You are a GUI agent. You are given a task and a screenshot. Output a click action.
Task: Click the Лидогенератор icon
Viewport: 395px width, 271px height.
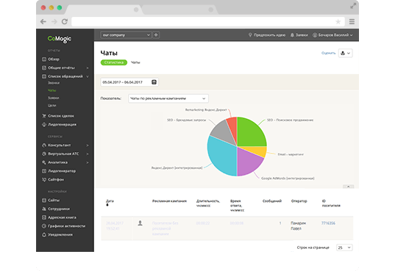44,171
